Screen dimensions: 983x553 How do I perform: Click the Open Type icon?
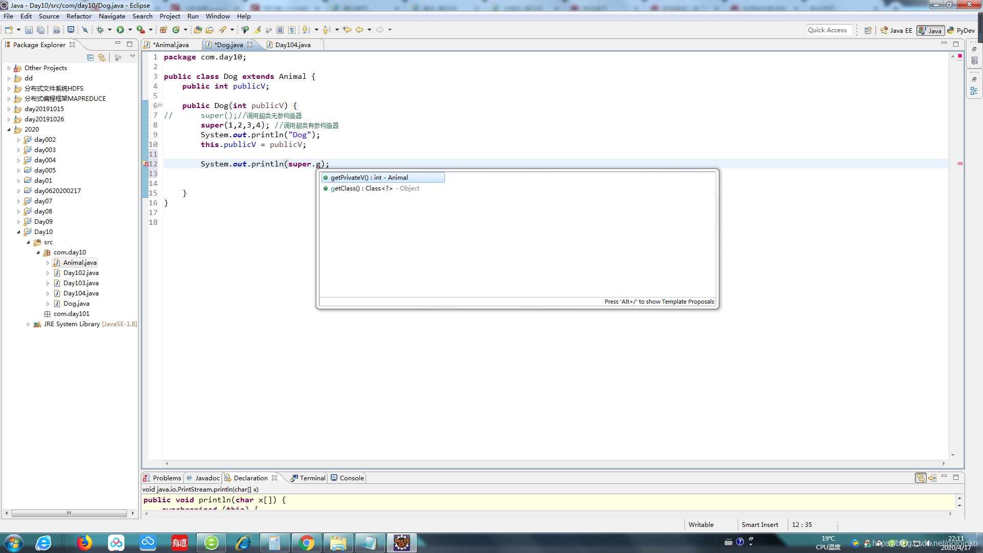[x=198, y=30]
